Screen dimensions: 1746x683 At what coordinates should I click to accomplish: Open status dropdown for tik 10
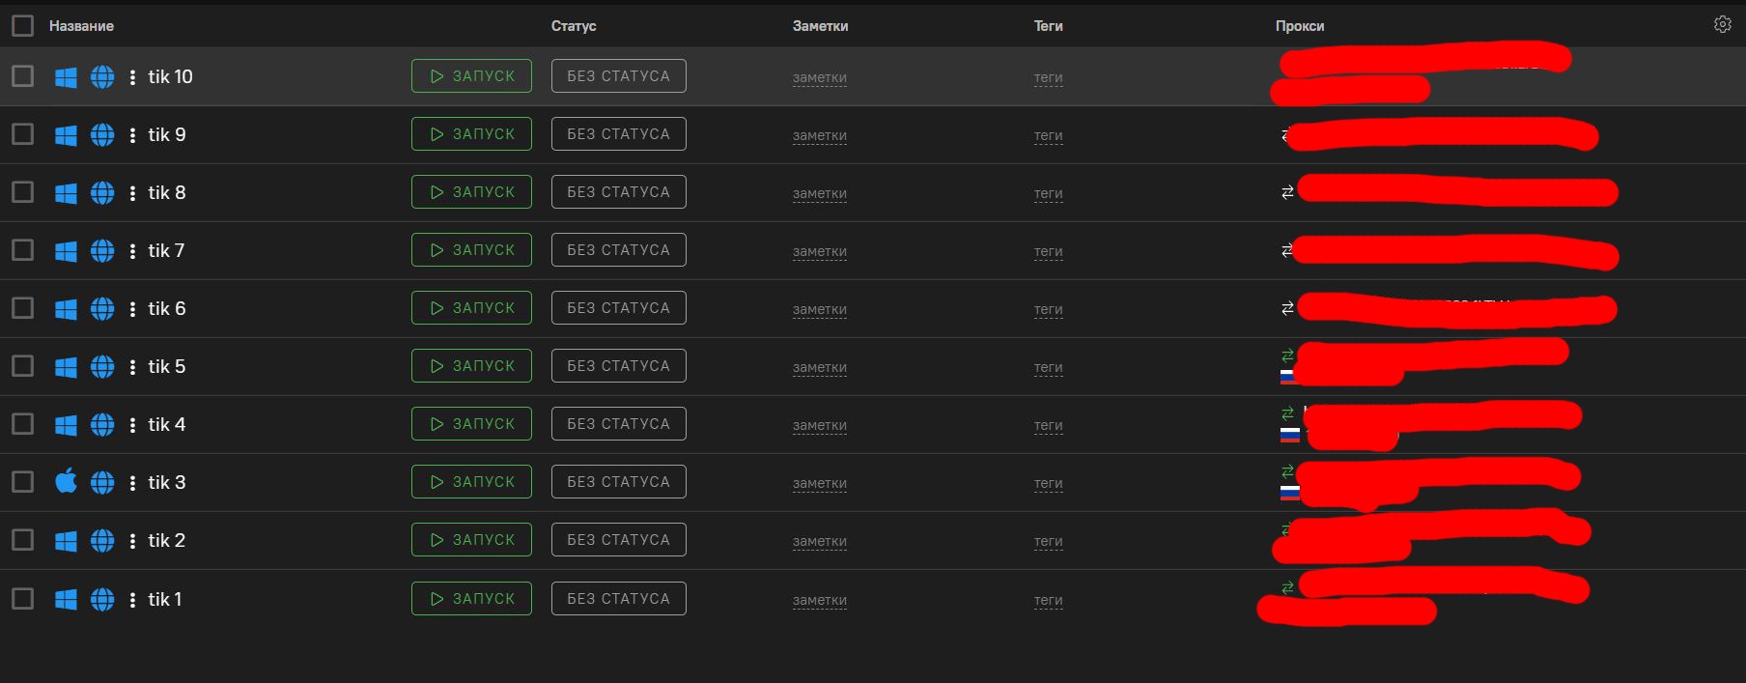click(618, 76)
